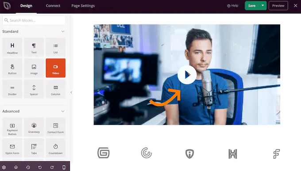Switch to the Design tab
Screen dimensions: 301x171
point(26,6)
